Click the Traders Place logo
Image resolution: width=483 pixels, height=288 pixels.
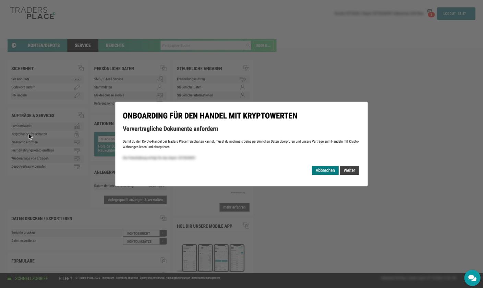[33, 13]
